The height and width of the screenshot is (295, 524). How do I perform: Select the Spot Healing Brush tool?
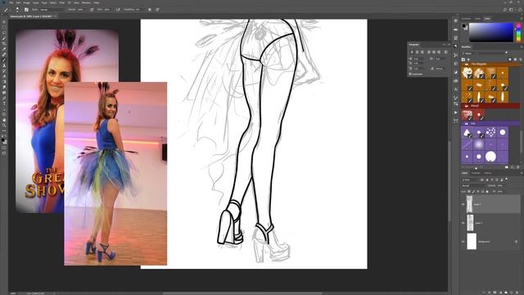click(x=4, y=55)
